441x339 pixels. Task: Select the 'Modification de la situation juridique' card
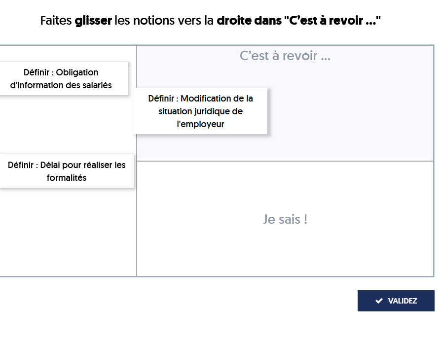point(200,111)
